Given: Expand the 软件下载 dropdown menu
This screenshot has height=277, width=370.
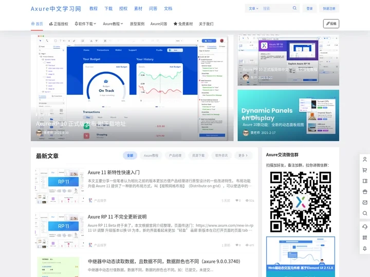Looking at the screenshot, I should [x=85, y=24].
